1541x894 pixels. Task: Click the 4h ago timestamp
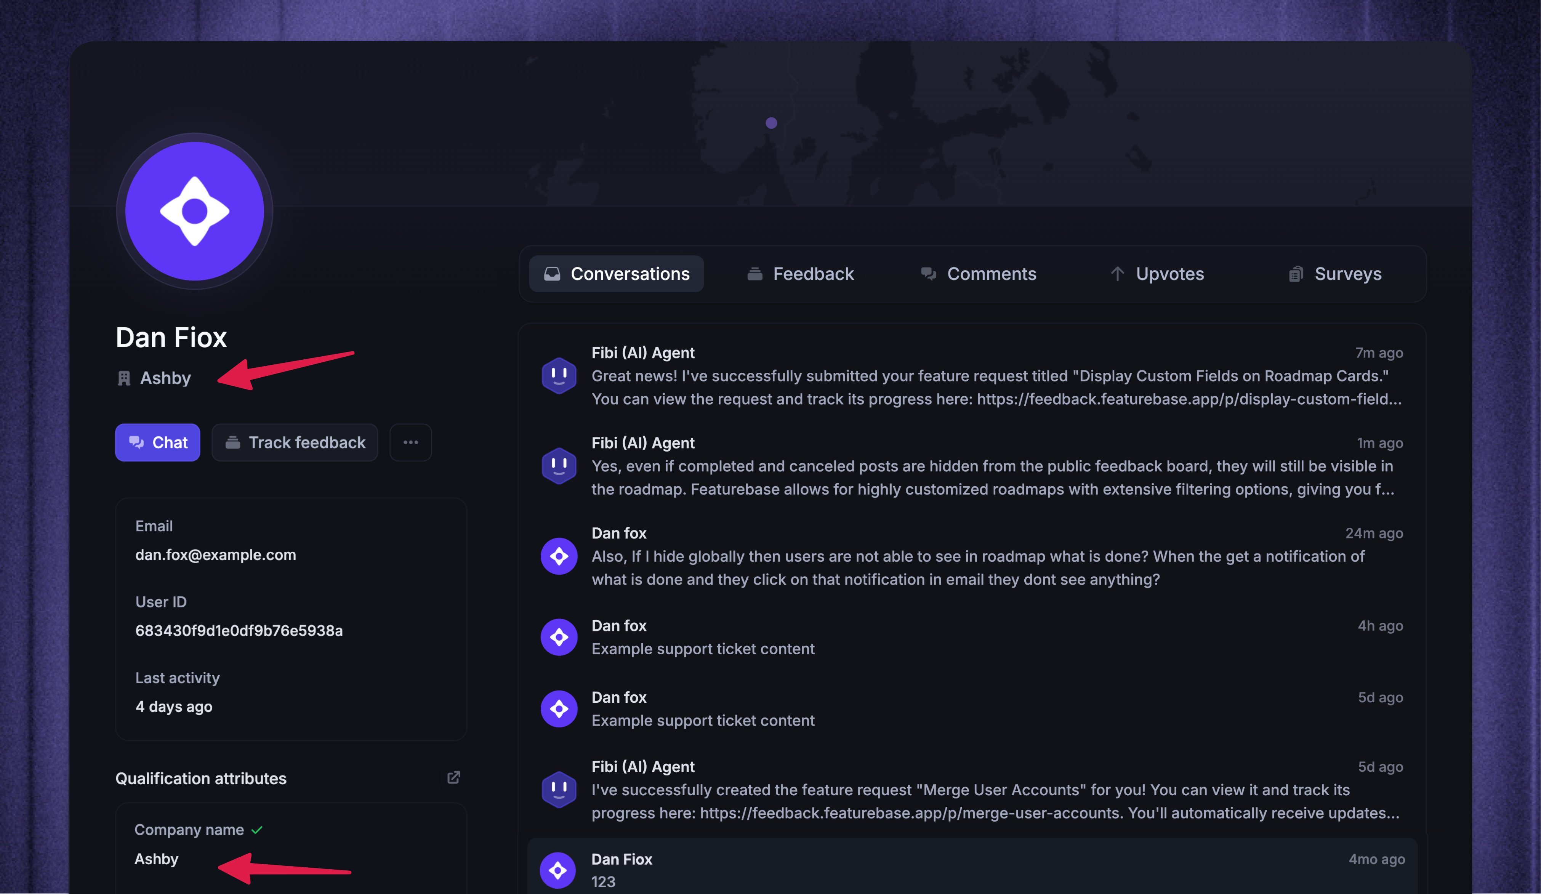[x=1380, y=626]
